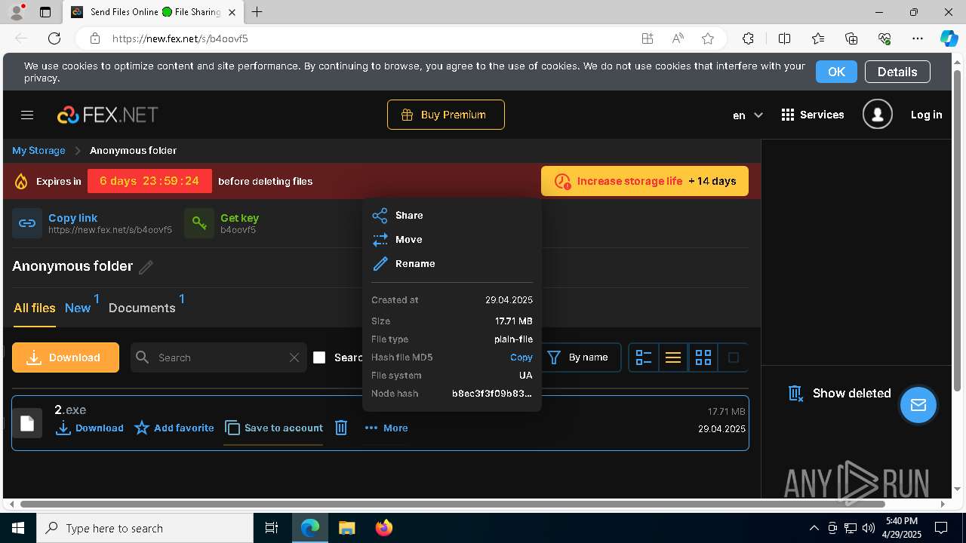This screenshot has height=543, width=966.
Task: Open Task View on taskbar
Action: (x=272, y=528)
